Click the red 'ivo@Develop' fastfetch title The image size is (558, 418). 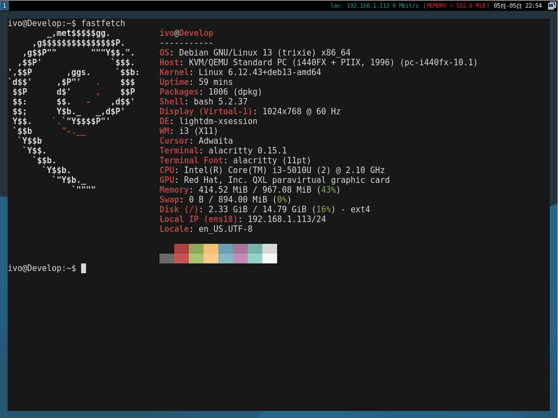[187, 33]
